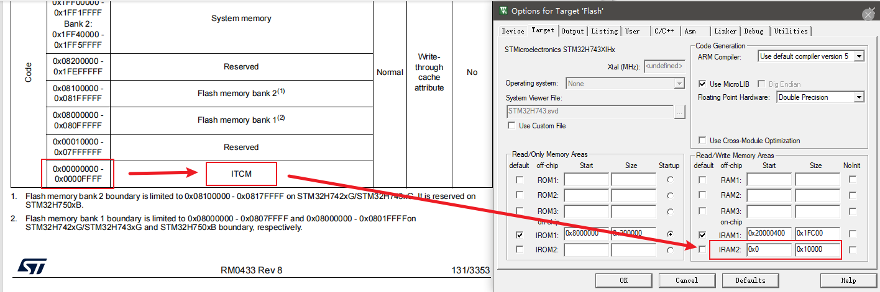Browse for System Viewer File
The image size is (880, 292).
tap(680, 112)
